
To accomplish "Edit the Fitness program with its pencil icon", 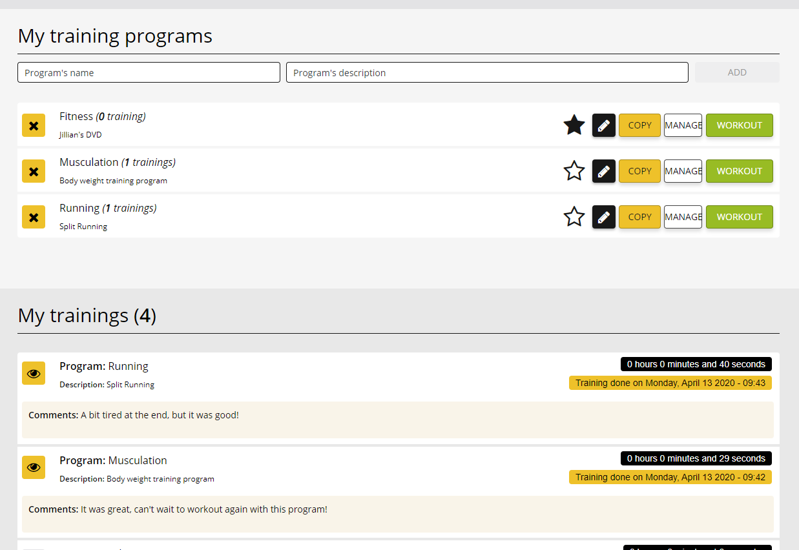I will tap(604, 125).
